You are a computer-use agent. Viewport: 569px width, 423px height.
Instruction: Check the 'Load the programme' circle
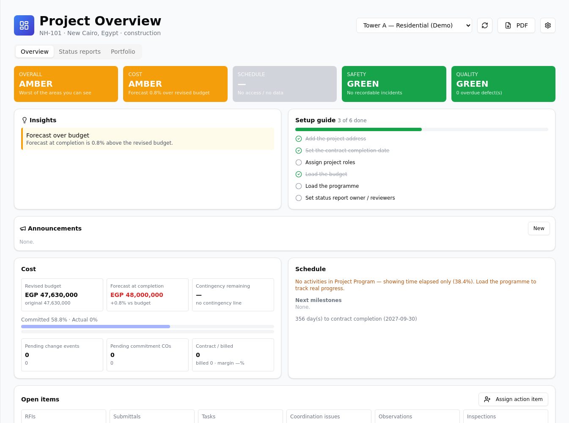point(299,186)
